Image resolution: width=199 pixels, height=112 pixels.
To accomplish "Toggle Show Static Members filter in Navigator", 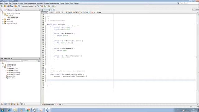I will (x=8, y=104).
